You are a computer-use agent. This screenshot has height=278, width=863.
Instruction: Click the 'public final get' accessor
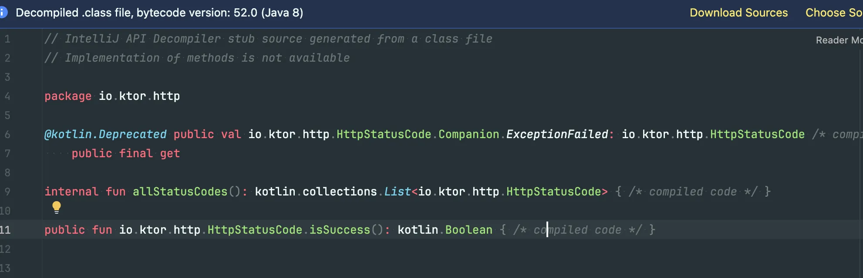tap(126, 153)
